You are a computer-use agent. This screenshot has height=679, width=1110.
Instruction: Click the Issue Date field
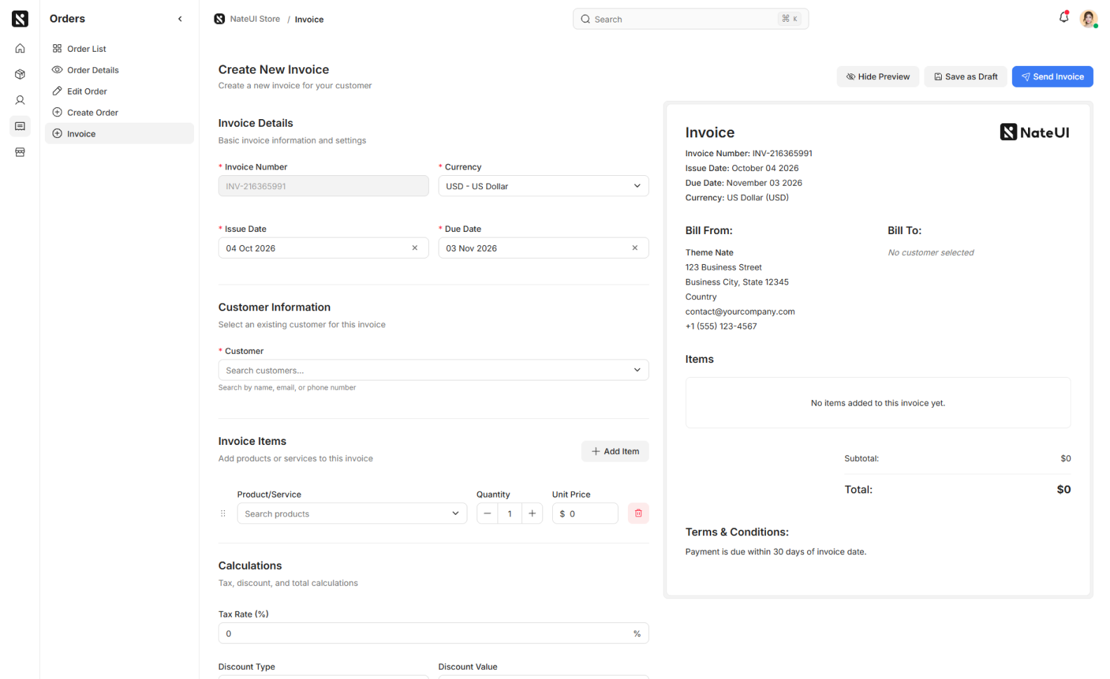point(323,248)
